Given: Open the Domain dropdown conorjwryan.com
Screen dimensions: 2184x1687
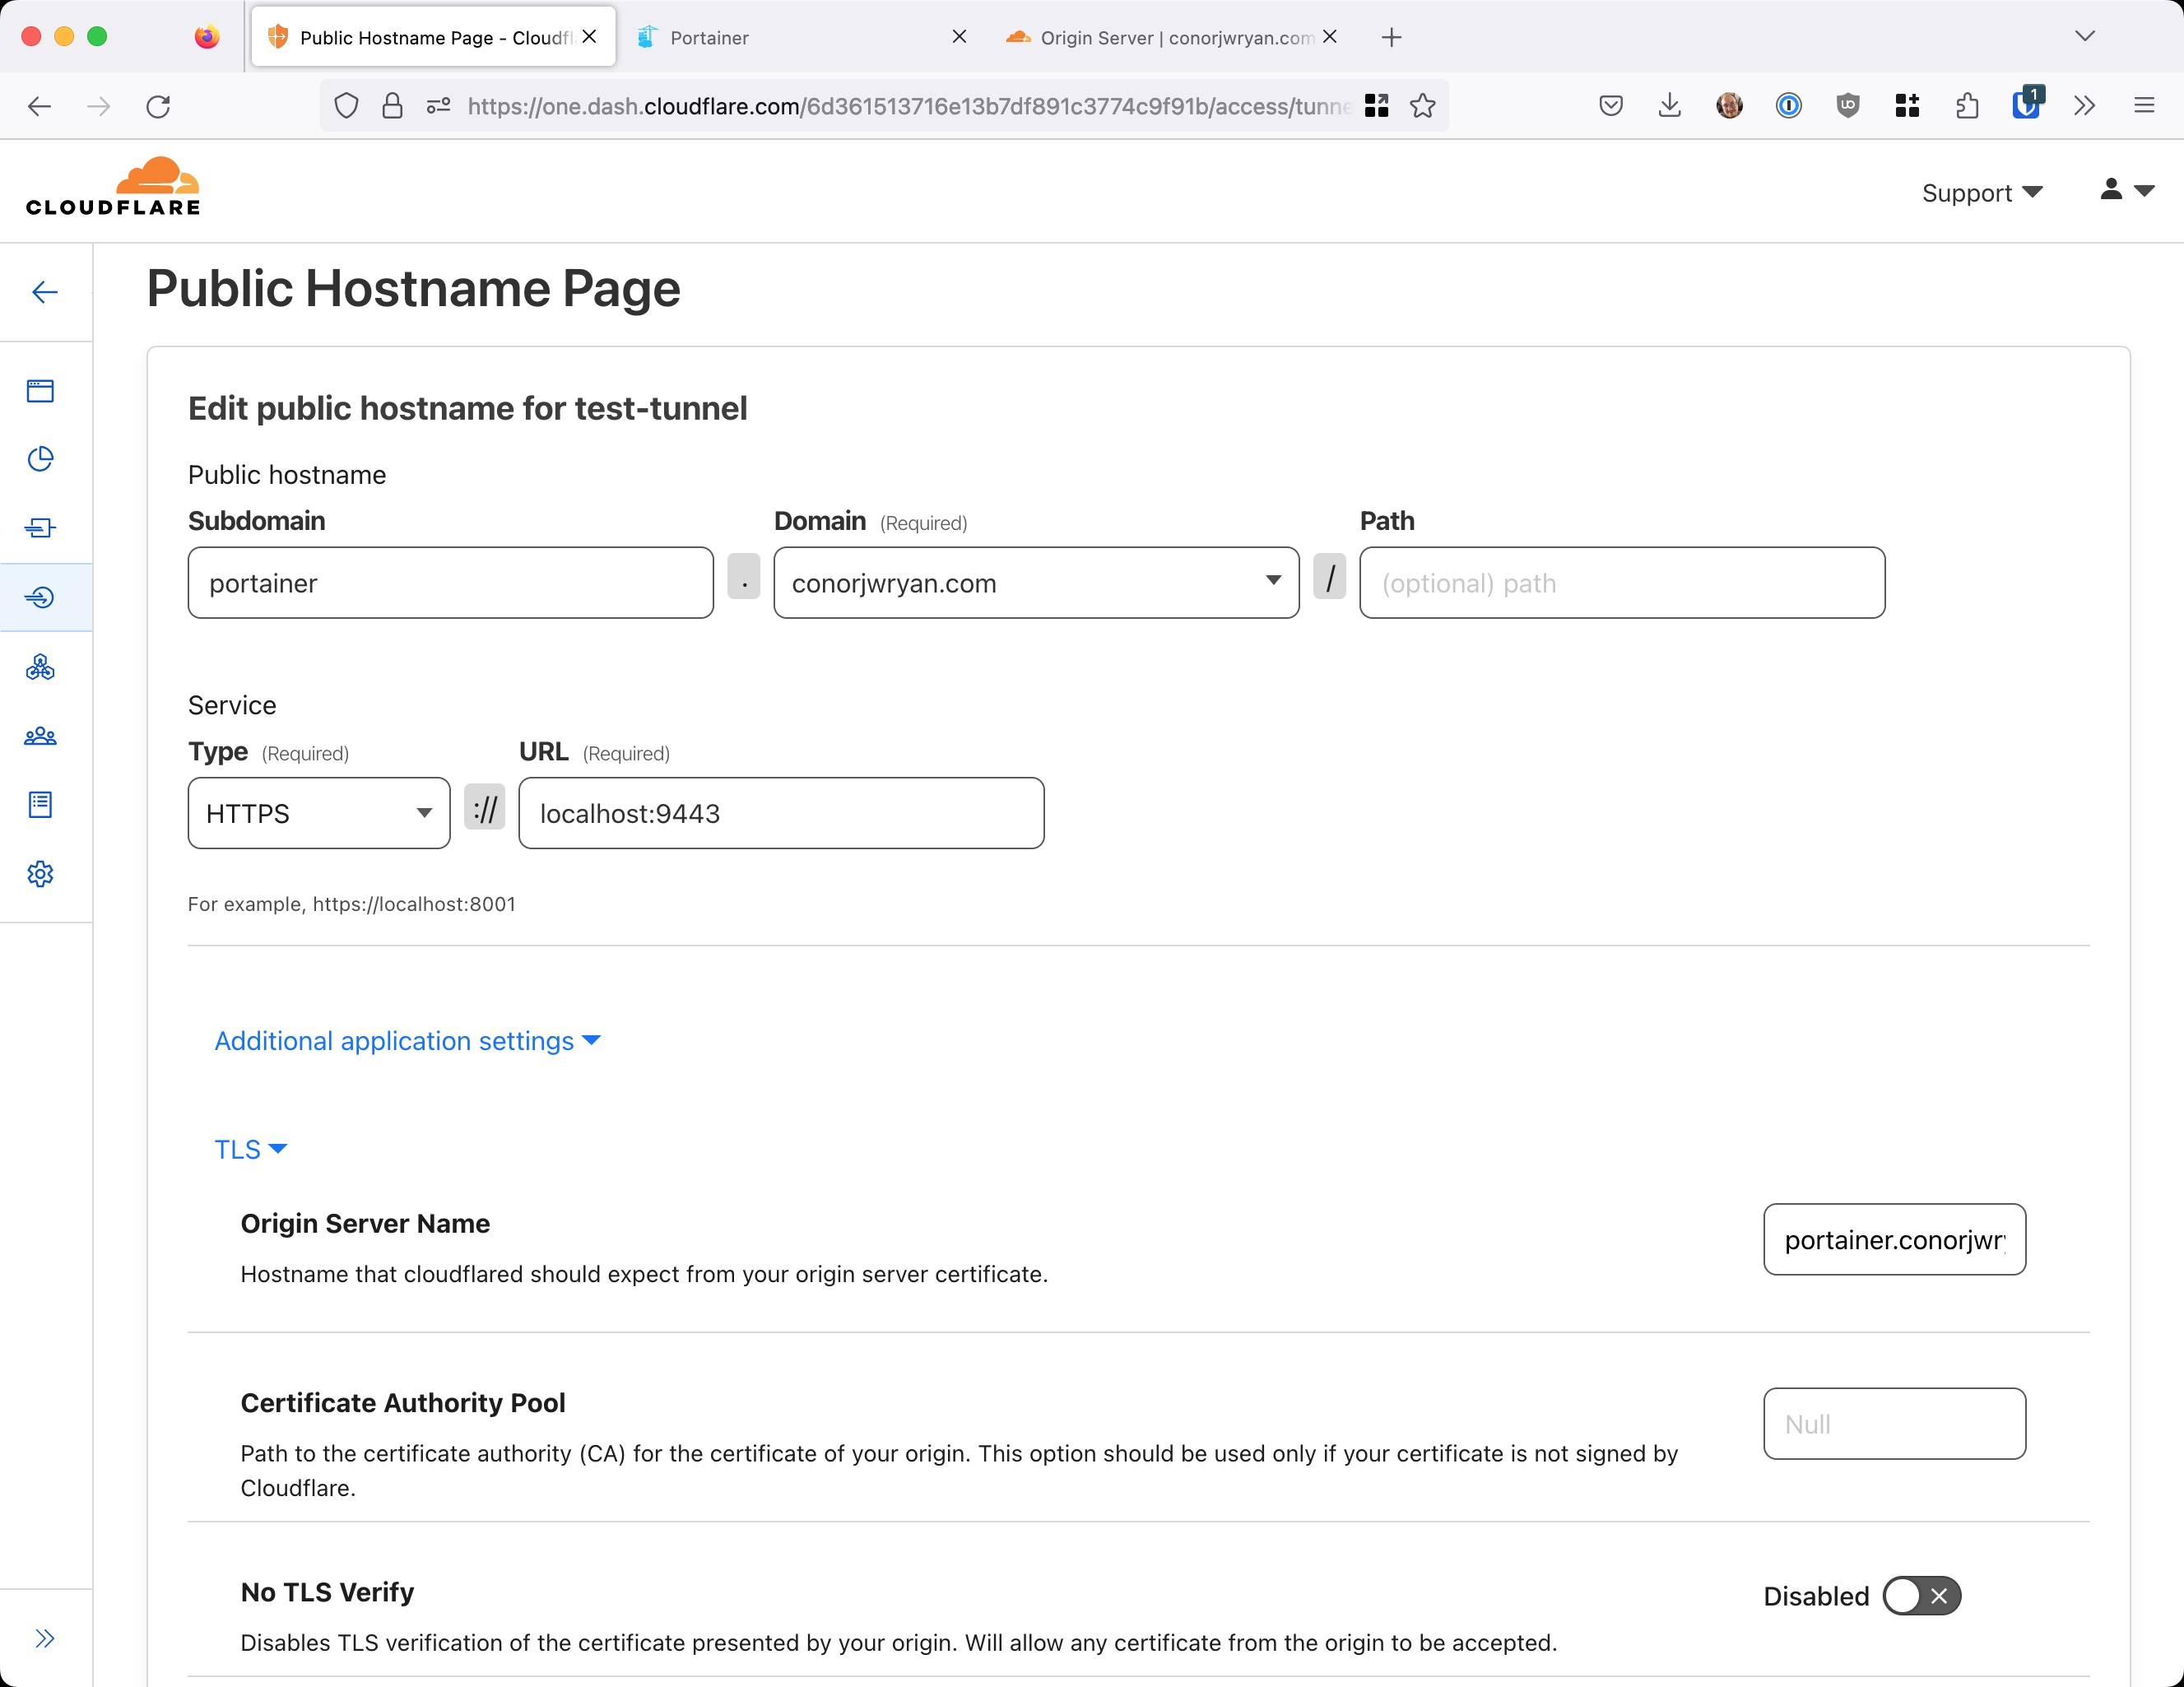Looking at the screenshot, I should [1036, 583].
